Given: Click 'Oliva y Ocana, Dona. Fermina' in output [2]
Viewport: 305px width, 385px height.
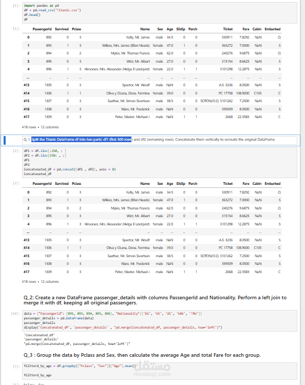Looking at the screenshot, I should click(x=128, y=248).
